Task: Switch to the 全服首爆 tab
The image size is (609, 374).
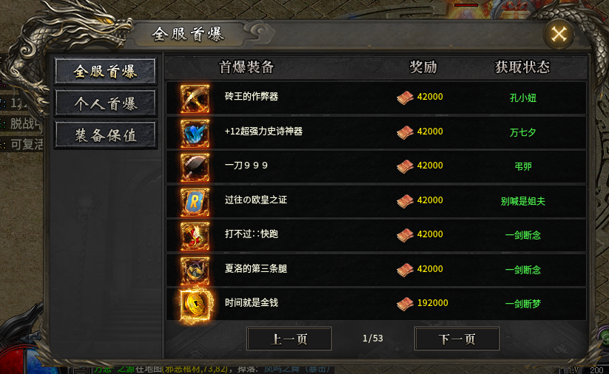Action: pos(106,72)
